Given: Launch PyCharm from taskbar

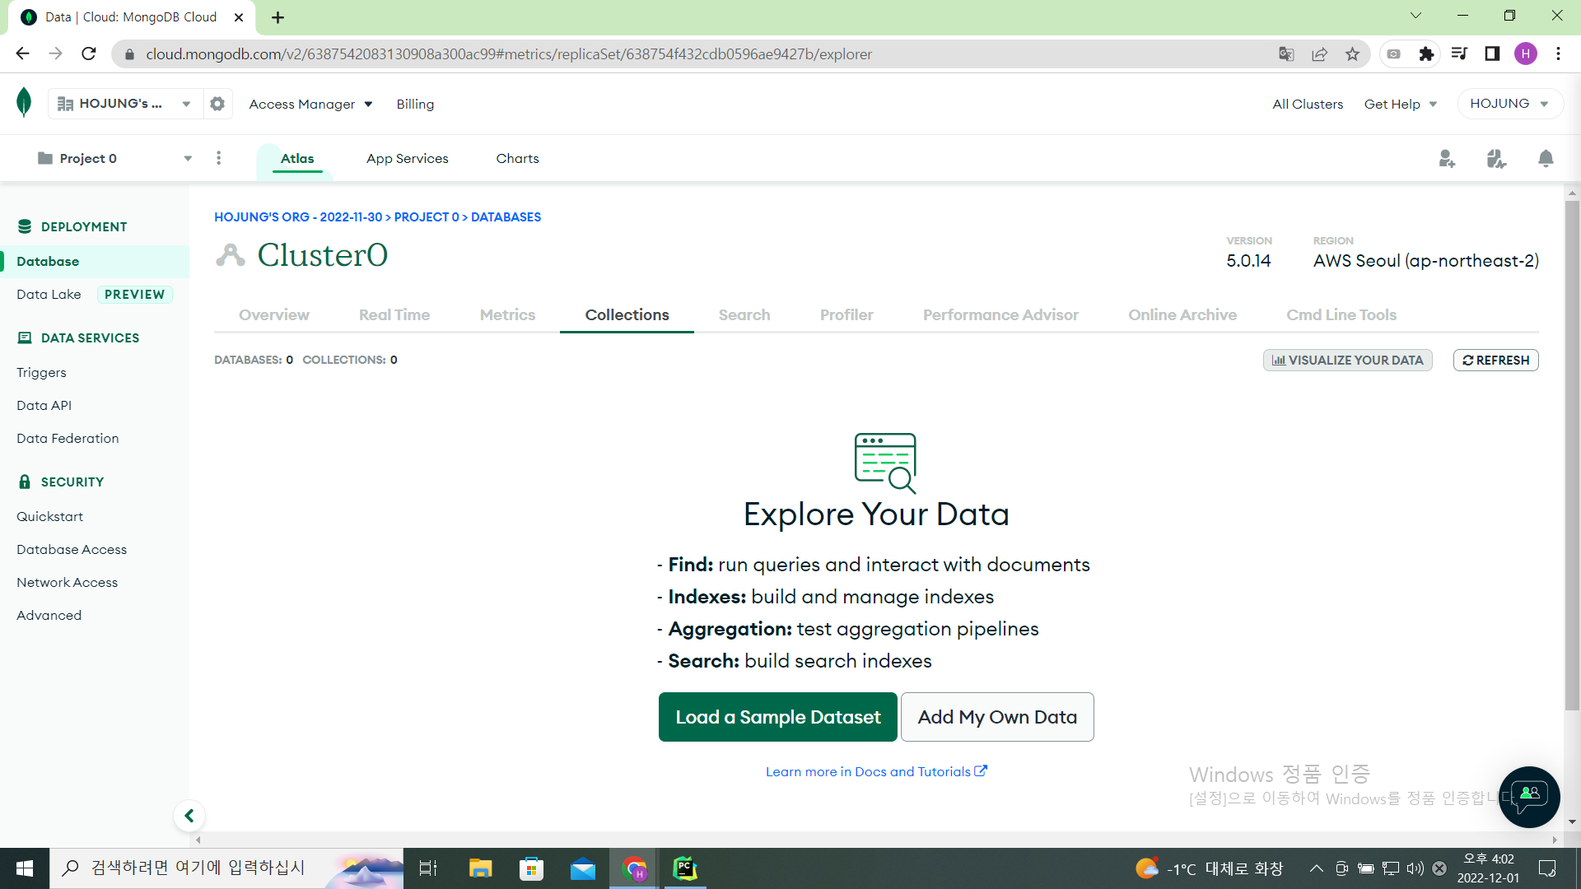Looking at the screenshot, I should tap(685, 868).
